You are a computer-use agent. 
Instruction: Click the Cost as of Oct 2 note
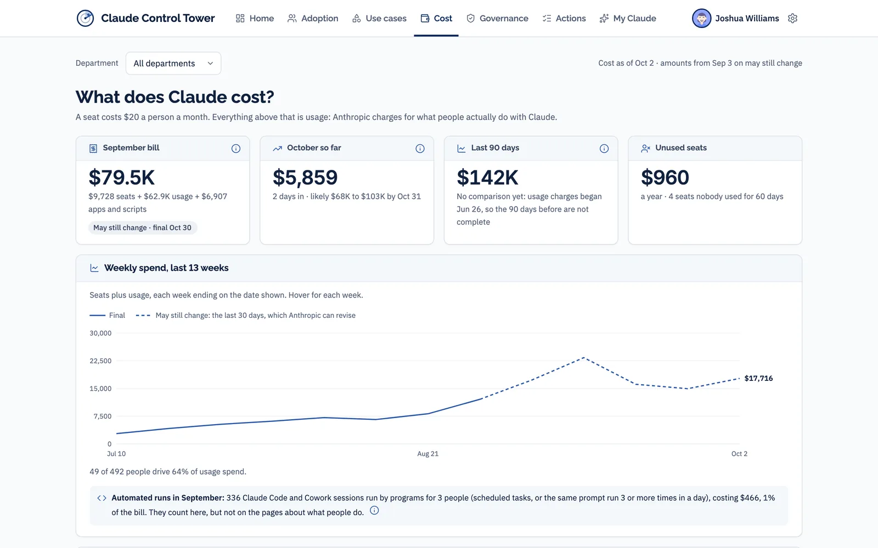[700, 63]
